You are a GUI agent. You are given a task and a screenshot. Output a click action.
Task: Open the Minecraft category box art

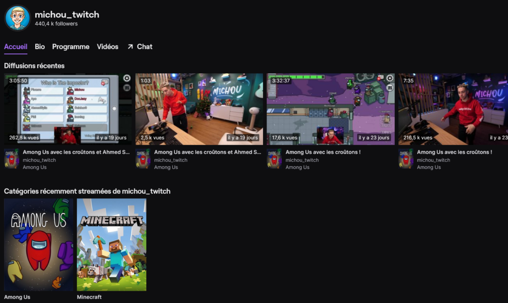click(112, 245)
